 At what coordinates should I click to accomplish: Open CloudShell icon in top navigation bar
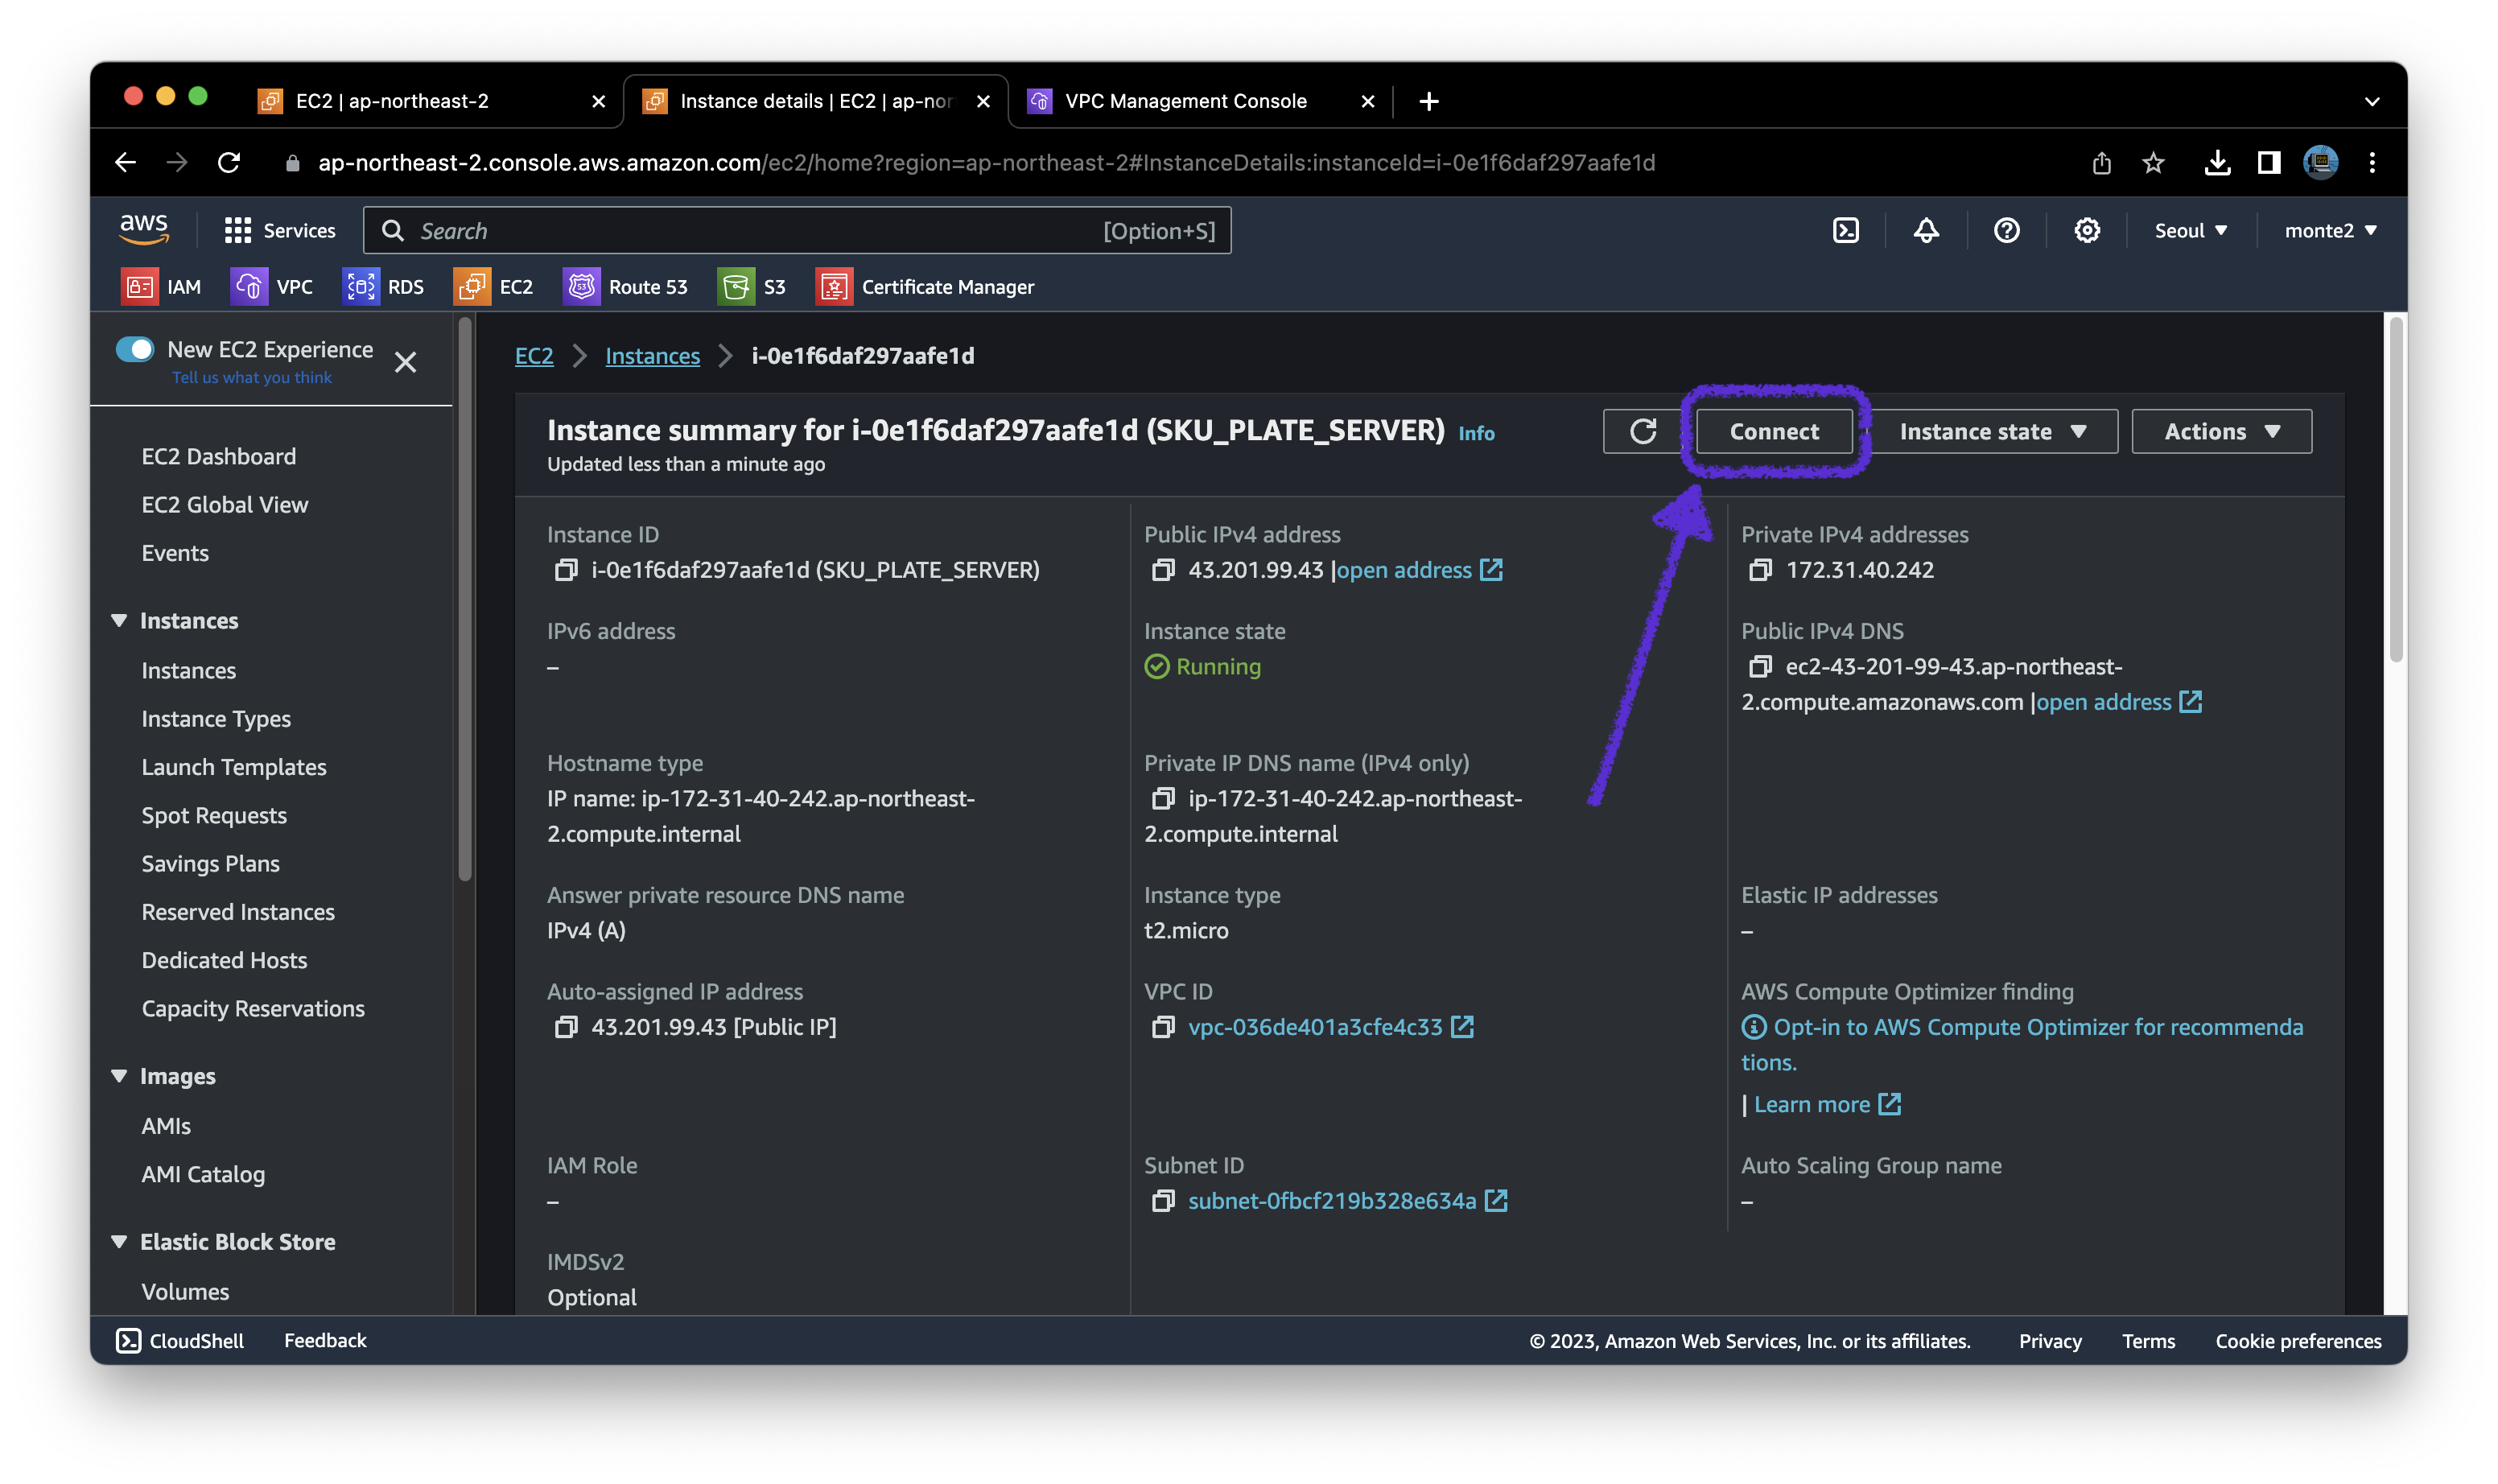tap(1845, 231)
